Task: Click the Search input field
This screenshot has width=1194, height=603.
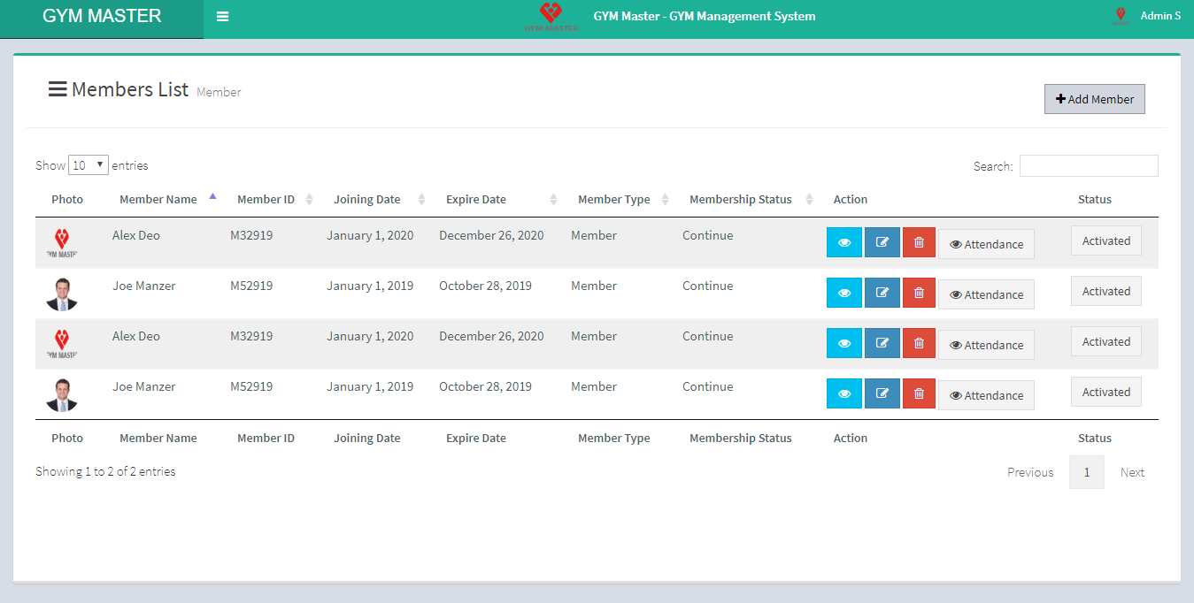Action: [x=1088, y=166]
